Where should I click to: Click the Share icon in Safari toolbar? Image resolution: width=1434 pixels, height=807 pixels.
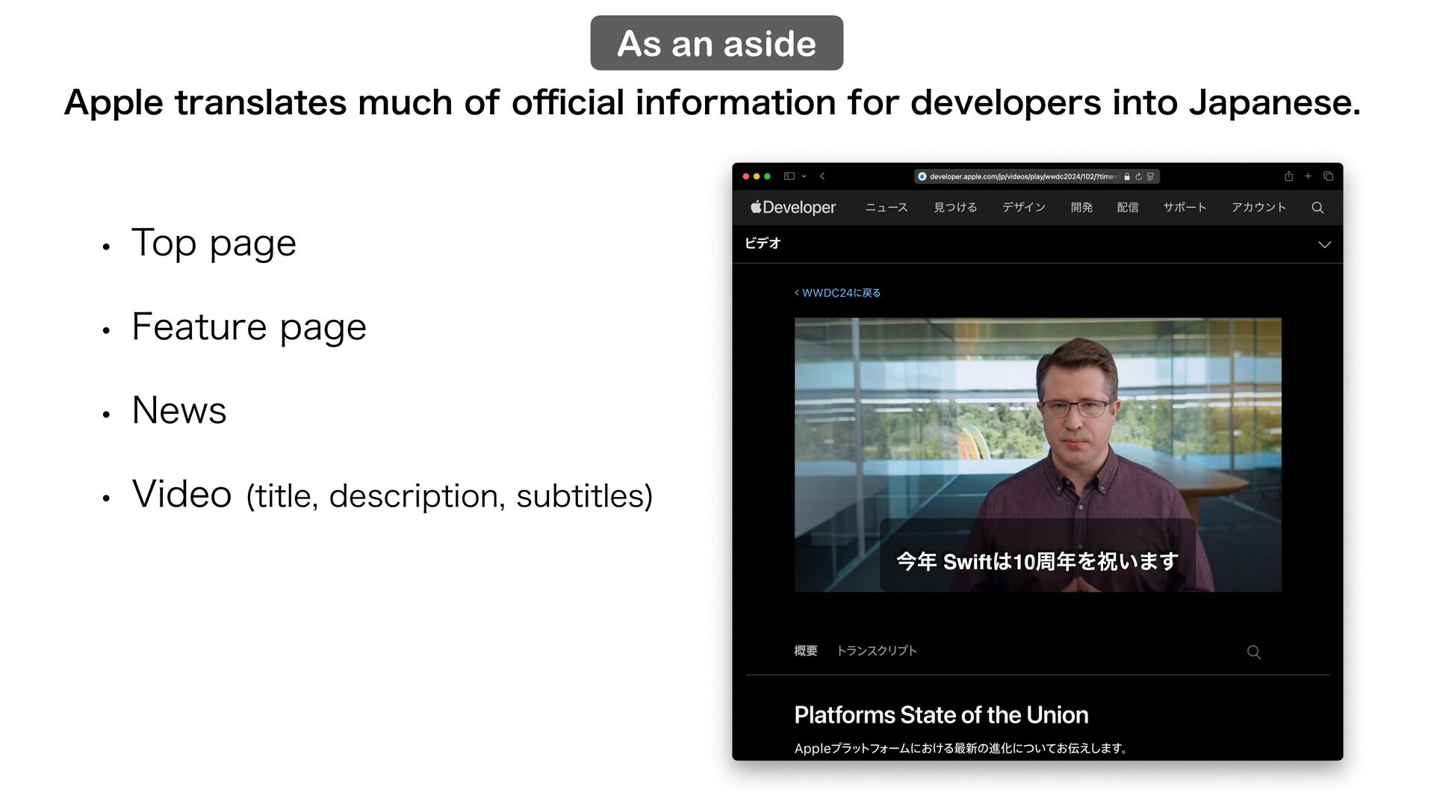point(1288,176)
